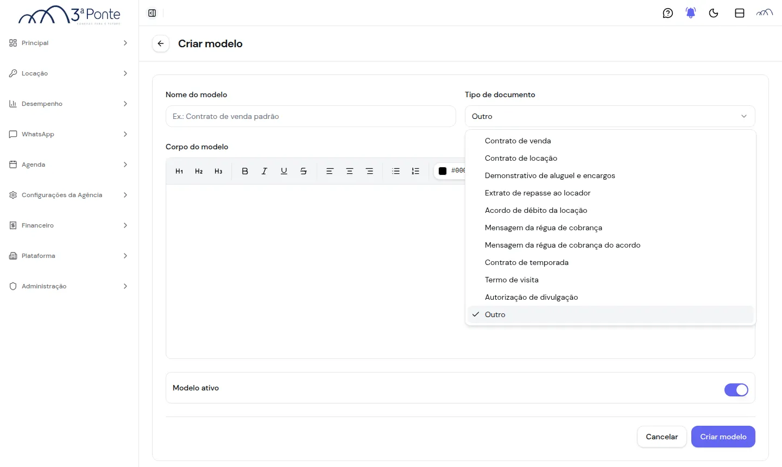The image size is (782, 467).
Task: Click the Principal grid icon in sidebar
Action: click(13, 43)
